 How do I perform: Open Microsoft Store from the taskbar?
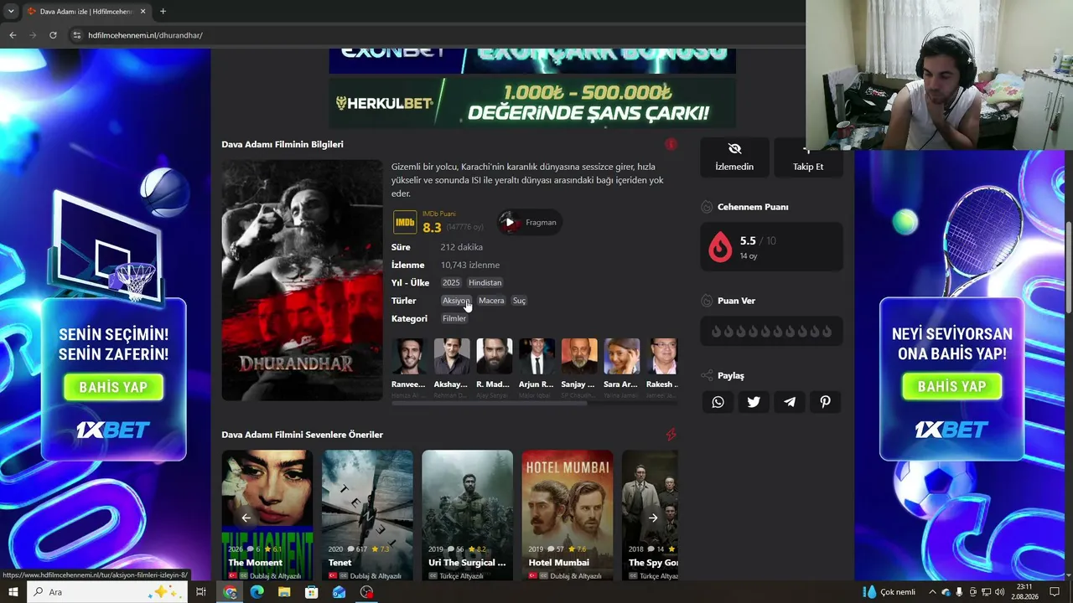click(312, 592)
